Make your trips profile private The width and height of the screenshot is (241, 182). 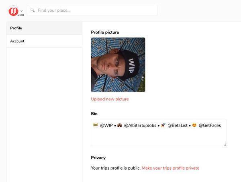click(170, 168)
